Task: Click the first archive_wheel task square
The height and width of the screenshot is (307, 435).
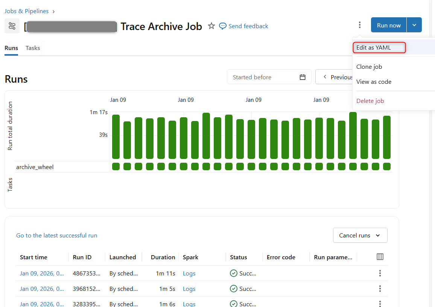Action: pos(116,166)
